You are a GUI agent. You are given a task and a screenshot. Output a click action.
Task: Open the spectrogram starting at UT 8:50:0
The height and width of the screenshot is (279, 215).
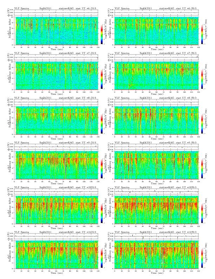tap(156, 120)
